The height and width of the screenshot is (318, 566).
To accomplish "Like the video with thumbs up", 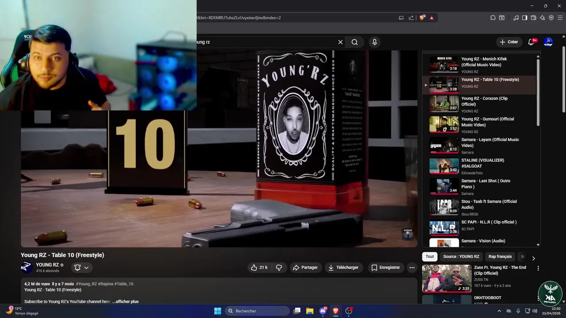I will click(259, 268).
